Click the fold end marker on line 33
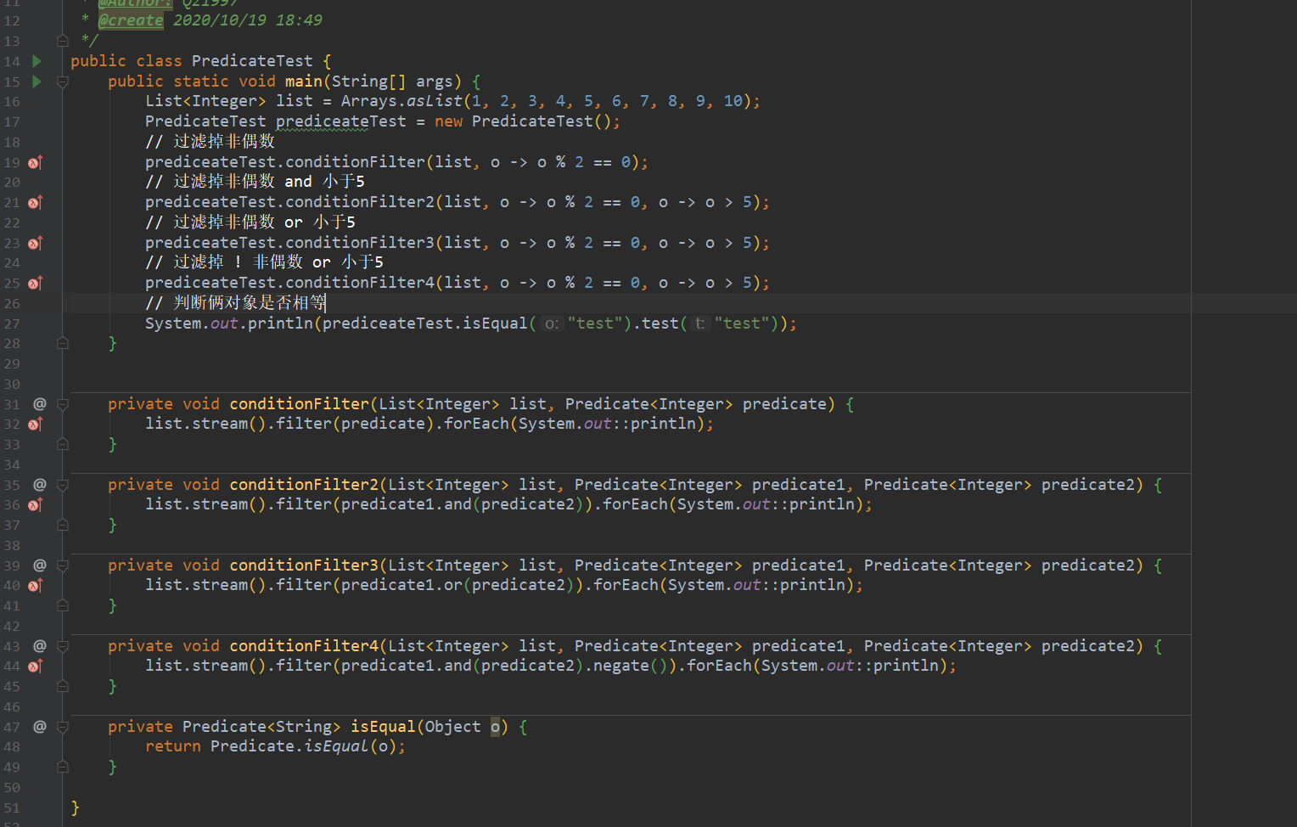The height and width of the screenshot is (827, 1297). tap(62, 444)
